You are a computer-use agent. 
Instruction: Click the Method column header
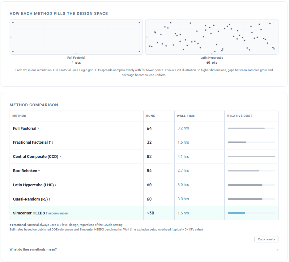[19, 116]
